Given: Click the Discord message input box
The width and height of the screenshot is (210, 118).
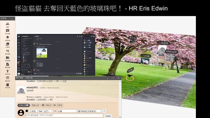Looking at the screenshot, I should [58, 73].
